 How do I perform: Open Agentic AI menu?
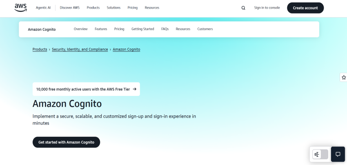pyautogui.click(x=43, y=8)
